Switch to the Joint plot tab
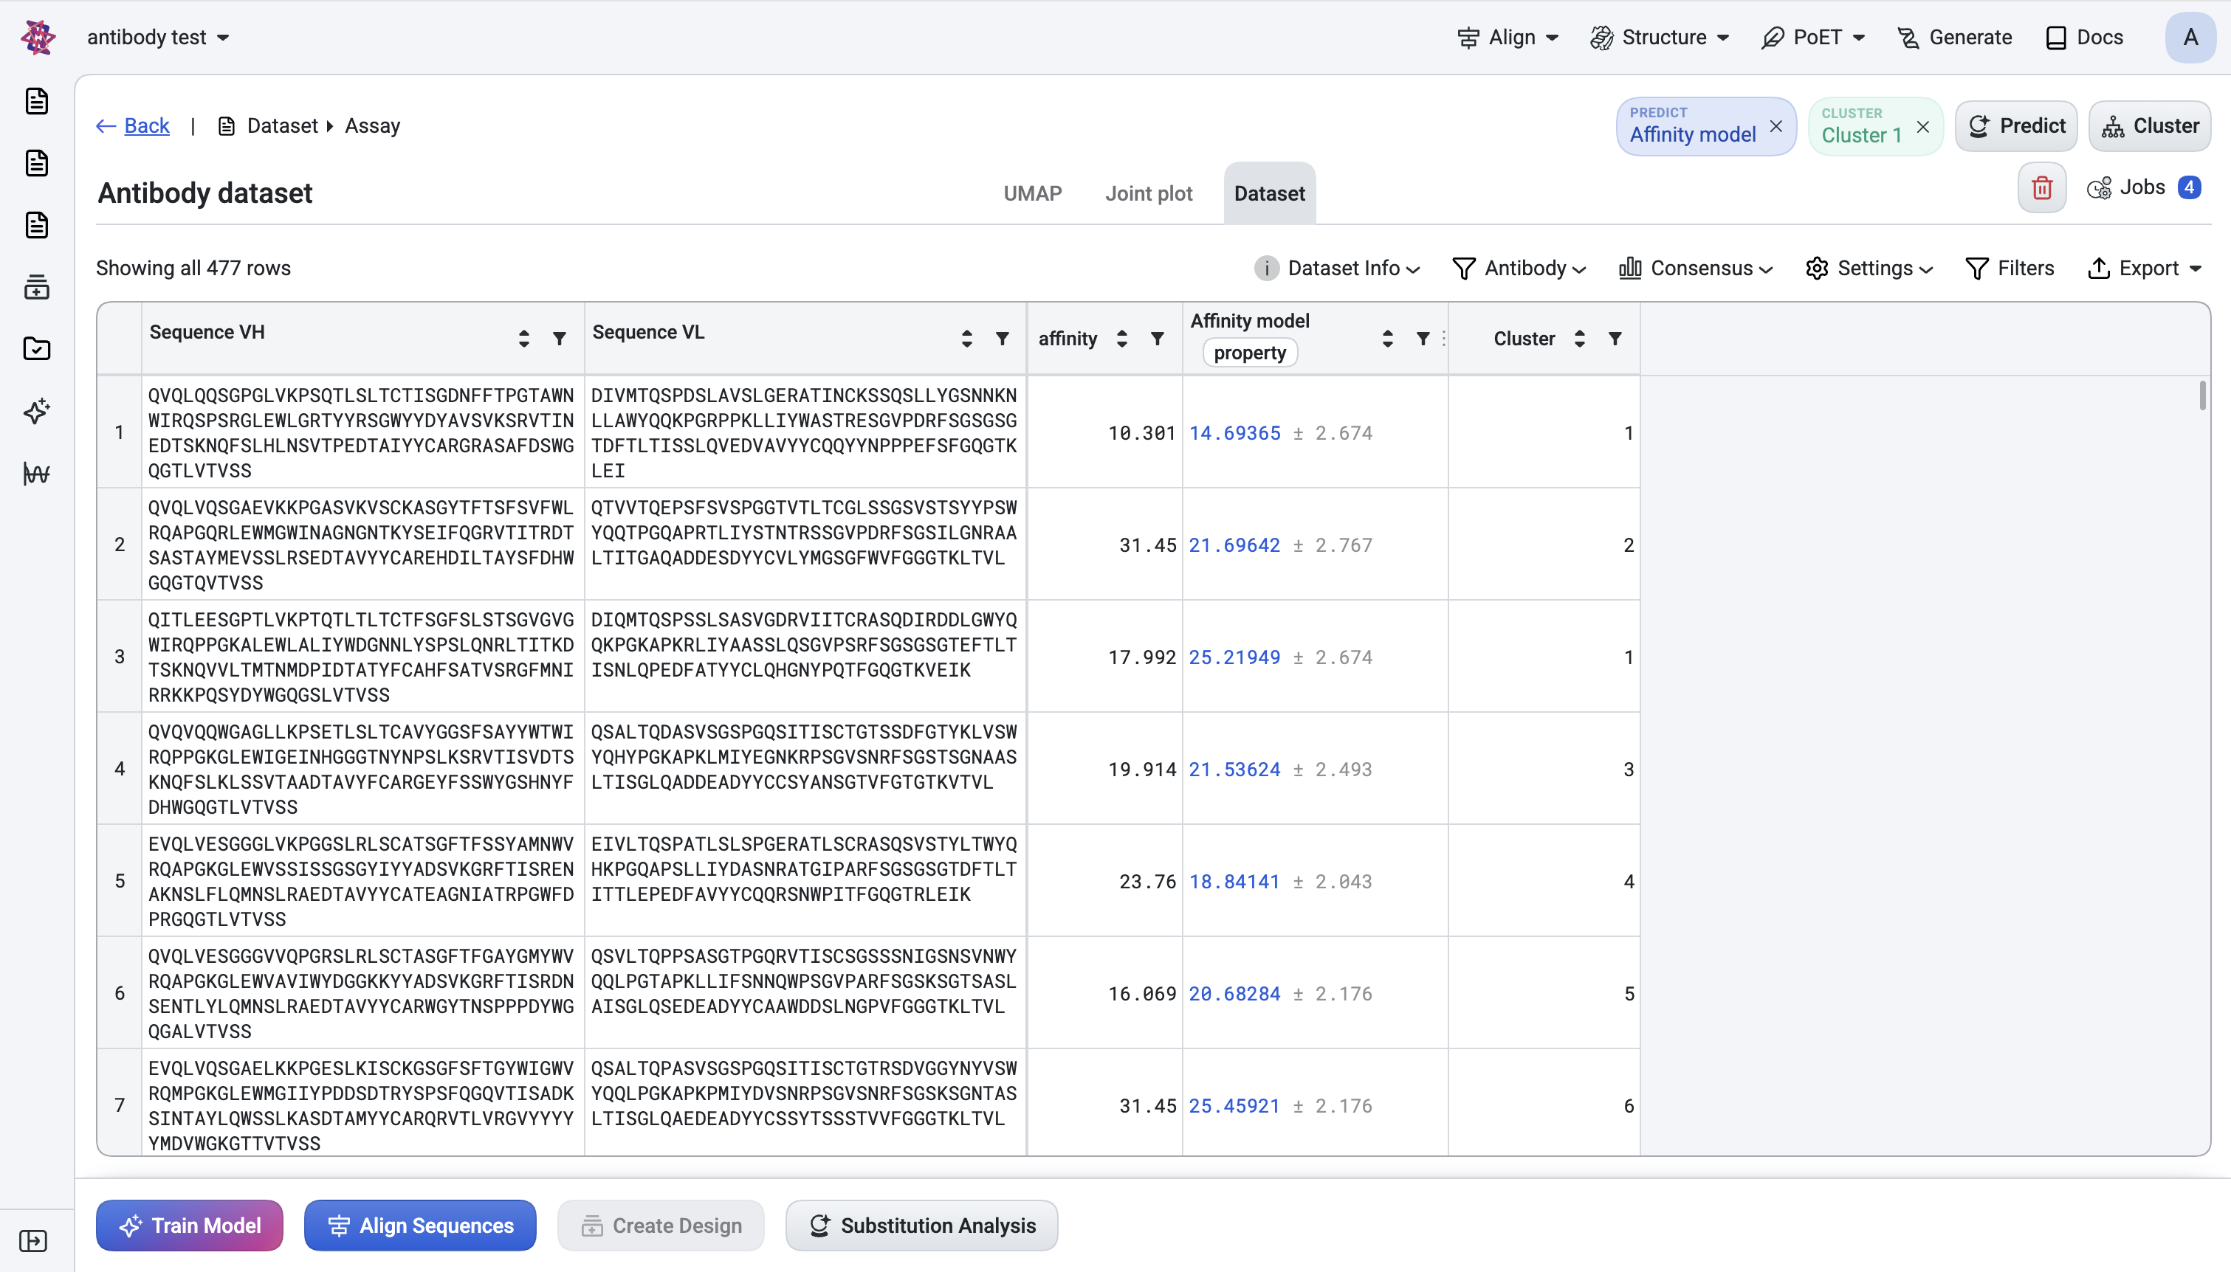The width and height of the screenshot is (2231, 1272). click(1148, 194)
